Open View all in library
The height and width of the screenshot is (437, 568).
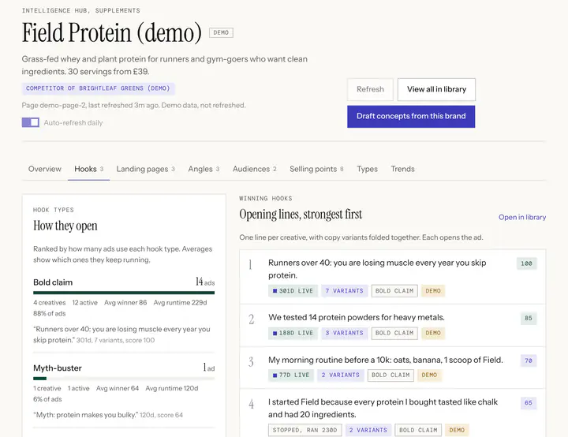(x=436, y=89)
